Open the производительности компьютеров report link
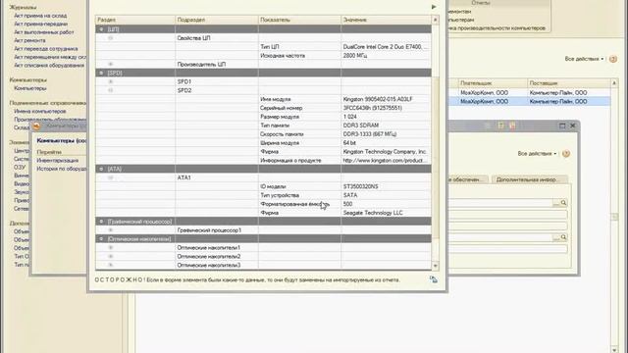The image size is (628, 353). (497, 28)
